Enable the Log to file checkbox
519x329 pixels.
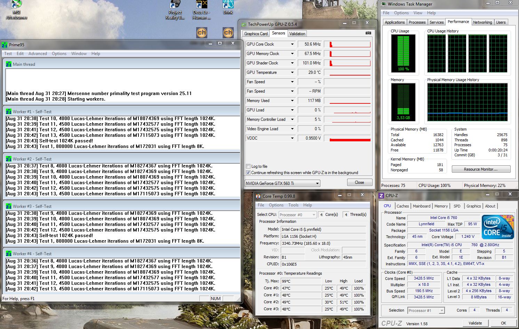point(248,166)
